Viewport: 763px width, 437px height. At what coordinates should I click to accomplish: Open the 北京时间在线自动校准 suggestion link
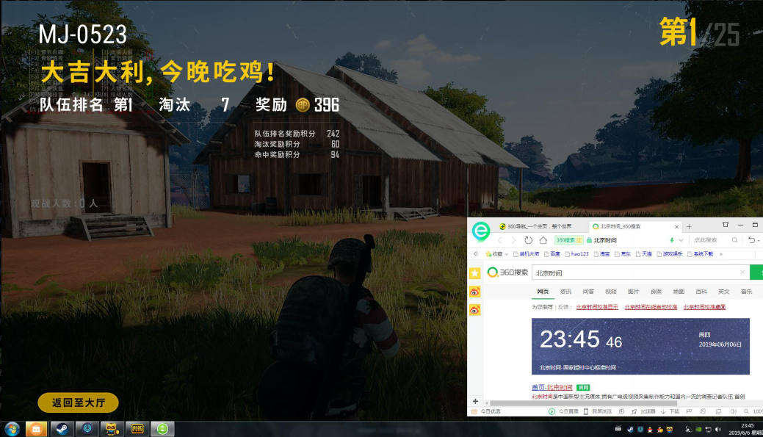(x=651, y=307)
